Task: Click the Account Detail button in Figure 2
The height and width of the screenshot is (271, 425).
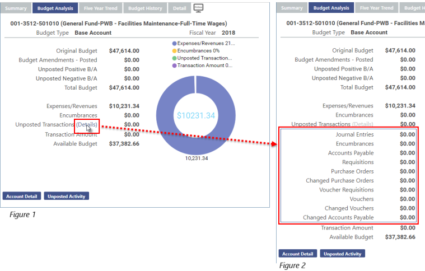Action: (297, 254)
